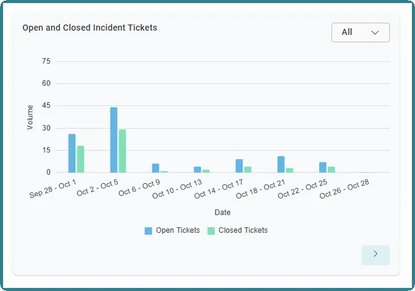This screenshot has height=291, width=415.
Task: Select the Open Tickets bar for Oct 10 - Oct 13
Action: [x=198, y=170]
